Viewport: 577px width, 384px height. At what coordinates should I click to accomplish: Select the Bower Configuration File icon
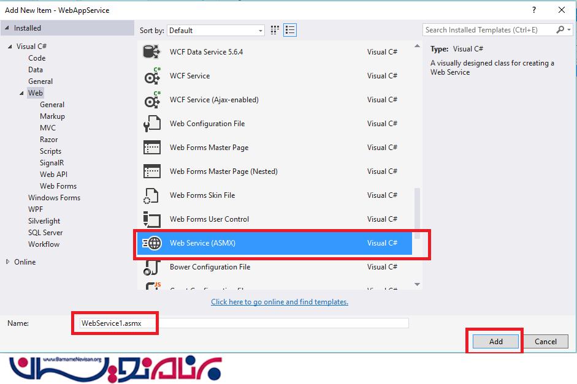coord(151,267)
